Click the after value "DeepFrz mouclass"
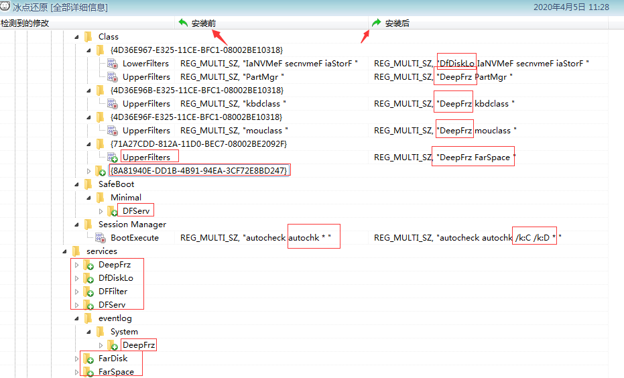Screen dimensions: 624x378 (x=477, y=131)
